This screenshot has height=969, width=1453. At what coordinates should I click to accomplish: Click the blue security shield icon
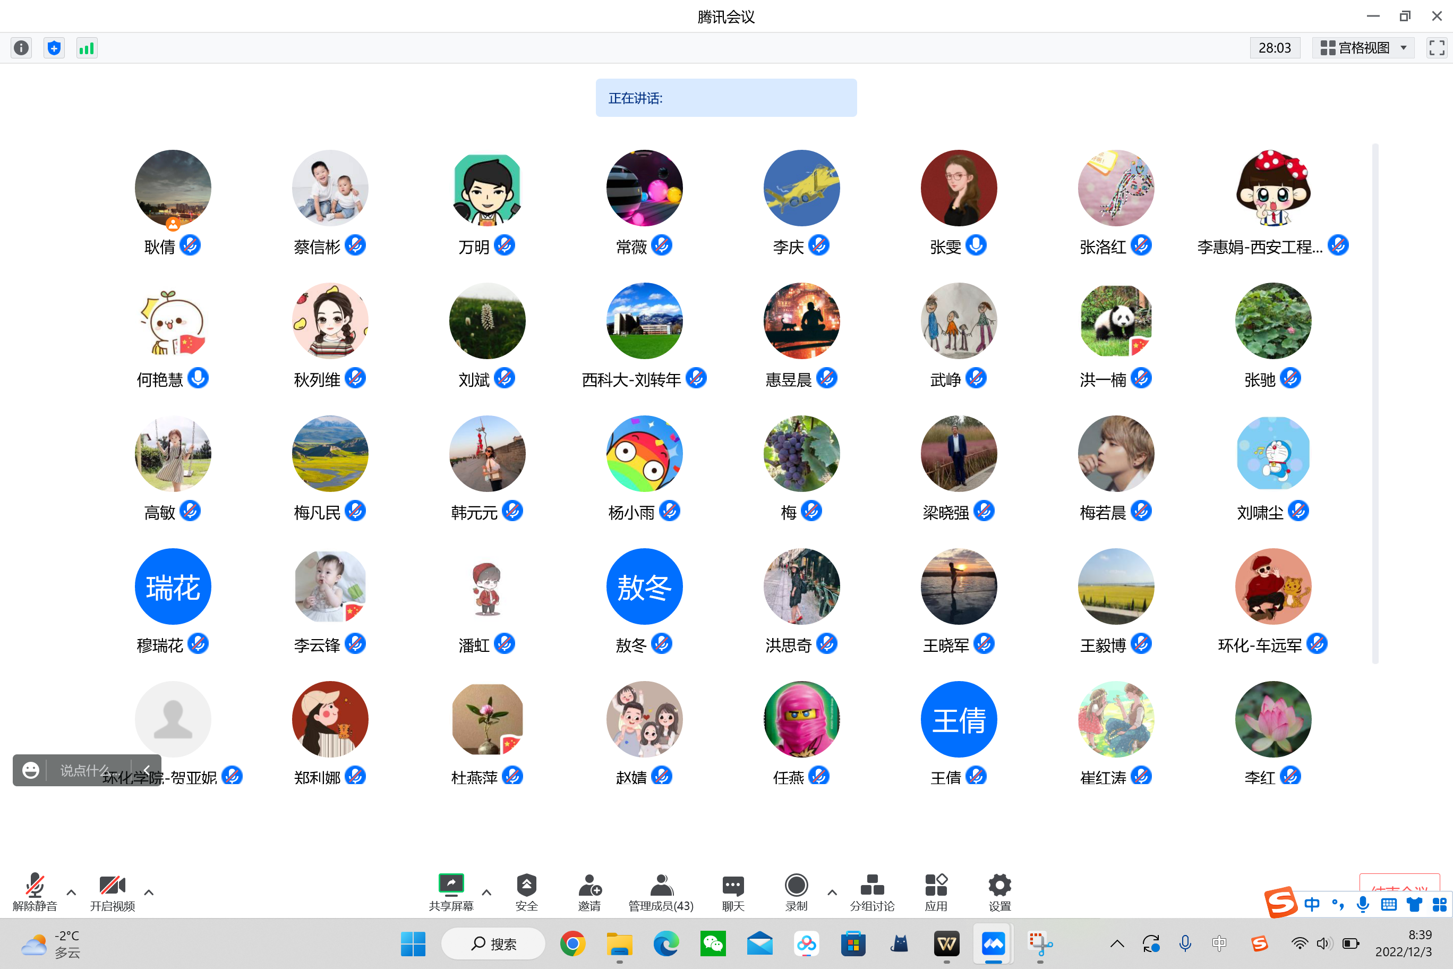tap(54, 48)
